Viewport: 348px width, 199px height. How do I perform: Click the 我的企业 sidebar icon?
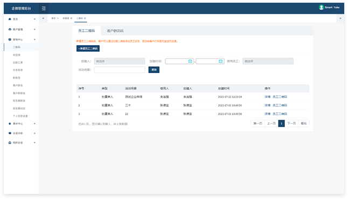(10, 143)
